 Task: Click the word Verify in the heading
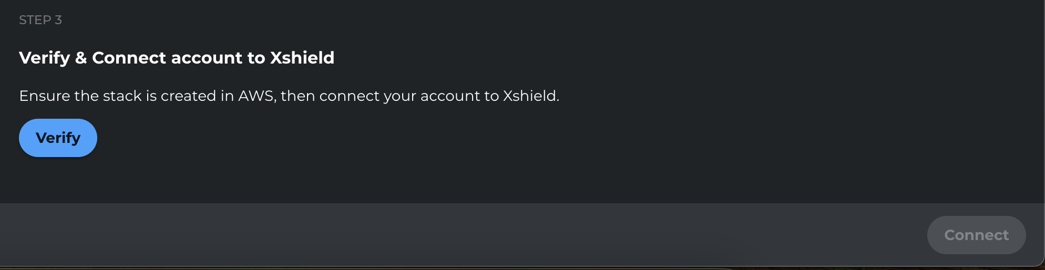pyautogui.click(x=44, y=58)
